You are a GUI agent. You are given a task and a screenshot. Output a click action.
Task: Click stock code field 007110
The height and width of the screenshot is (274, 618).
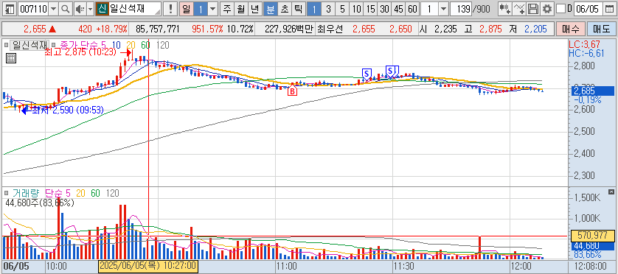pos(34,9)
